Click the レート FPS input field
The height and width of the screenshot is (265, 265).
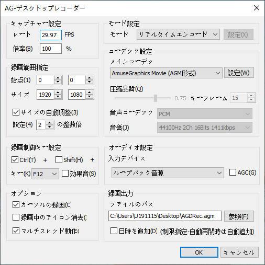coord(51,35)
